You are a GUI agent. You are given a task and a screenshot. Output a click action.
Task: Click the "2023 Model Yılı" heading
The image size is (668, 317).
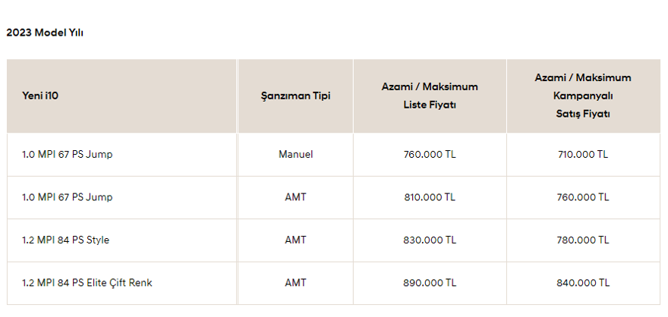[x=44, y=33]
